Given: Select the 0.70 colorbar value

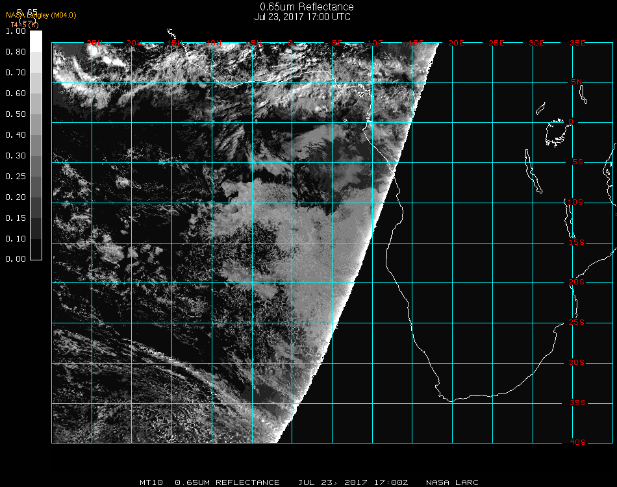Looking at the screenshot, I should 16,73.
